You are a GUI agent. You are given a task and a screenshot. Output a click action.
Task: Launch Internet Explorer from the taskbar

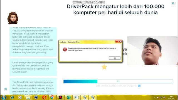[x=12, y=97]
